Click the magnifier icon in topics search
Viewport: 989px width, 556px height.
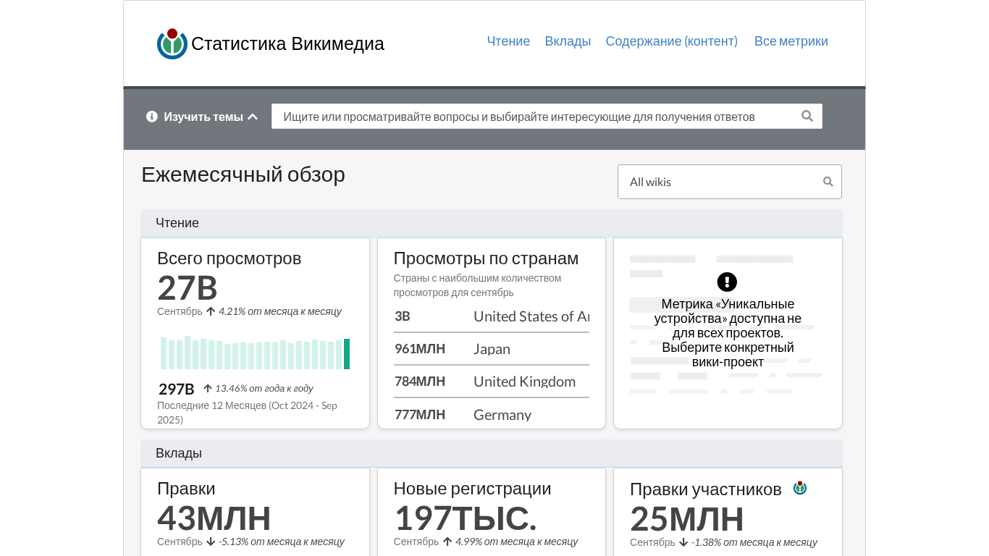click(807, 117)
